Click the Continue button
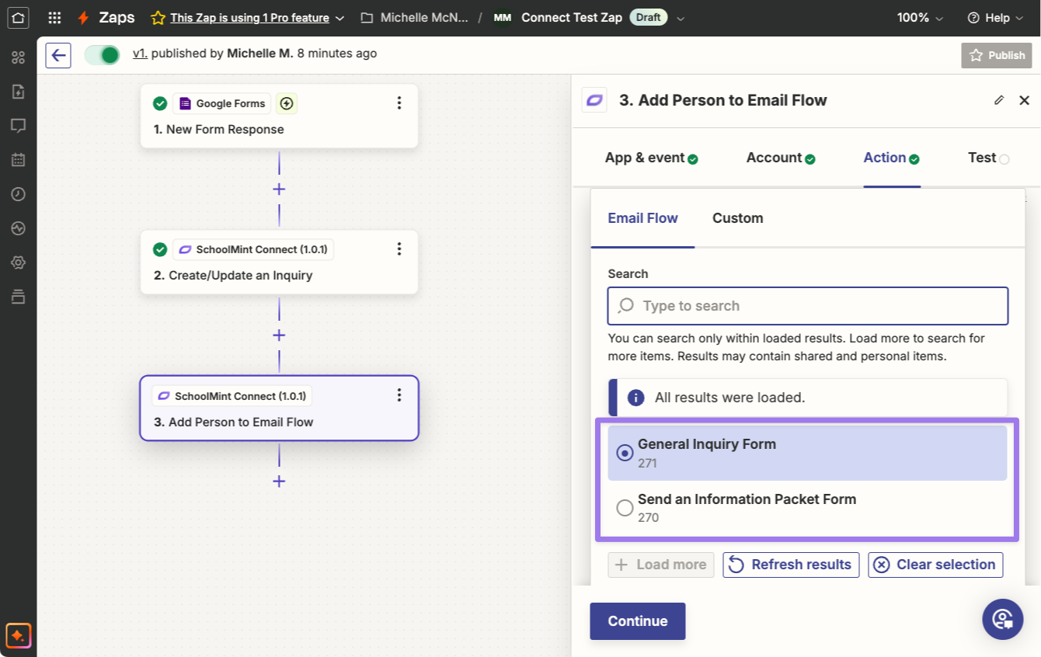1041x657 pixels. [x=637, y=621]
